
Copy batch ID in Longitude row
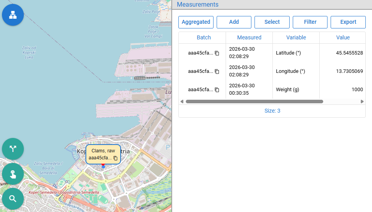point(217,71)
